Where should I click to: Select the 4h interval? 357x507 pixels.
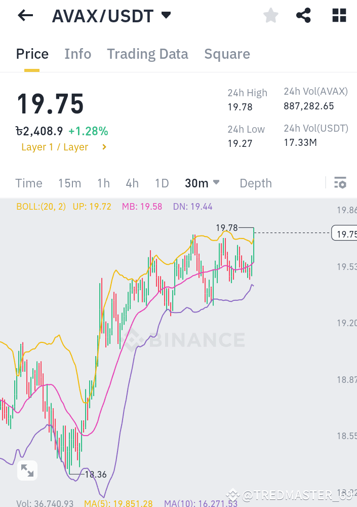[132, 183]
